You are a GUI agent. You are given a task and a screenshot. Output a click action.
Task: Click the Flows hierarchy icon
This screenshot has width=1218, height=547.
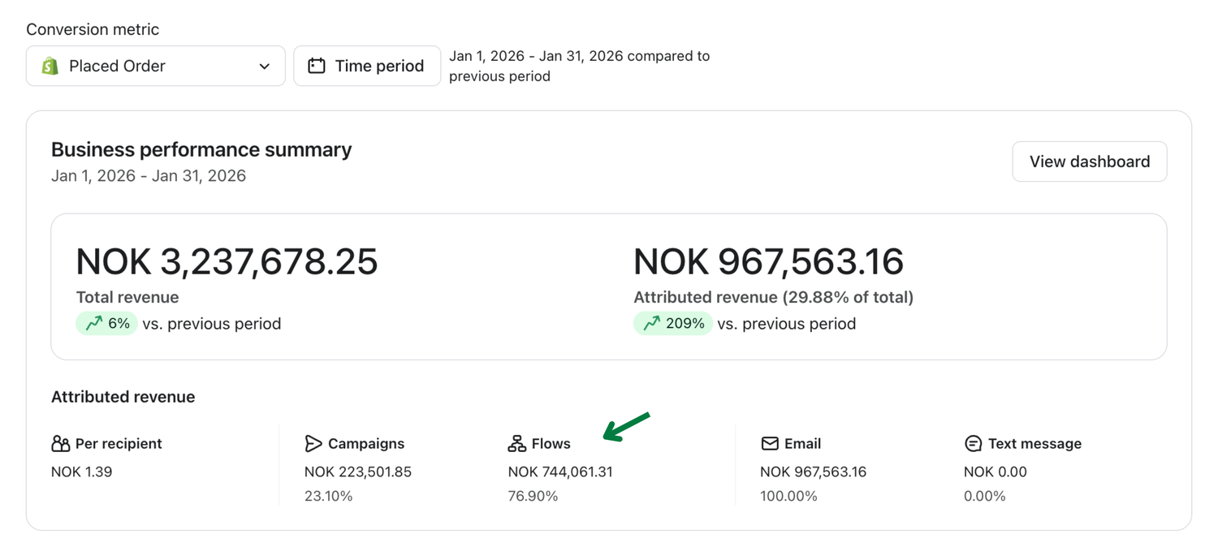click(516, 443)
